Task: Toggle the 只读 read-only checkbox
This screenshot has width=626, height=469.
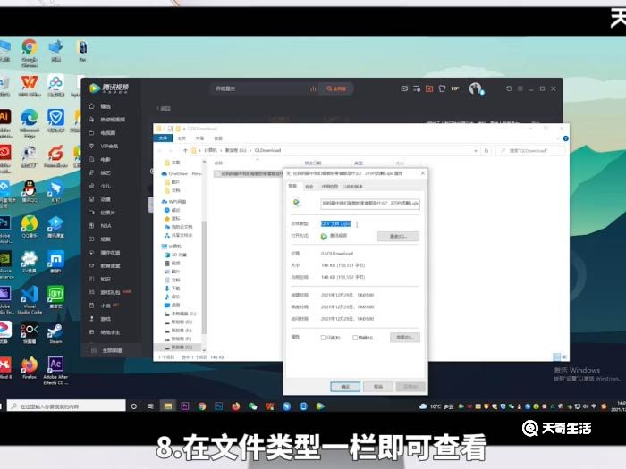Action: (330, 338)
